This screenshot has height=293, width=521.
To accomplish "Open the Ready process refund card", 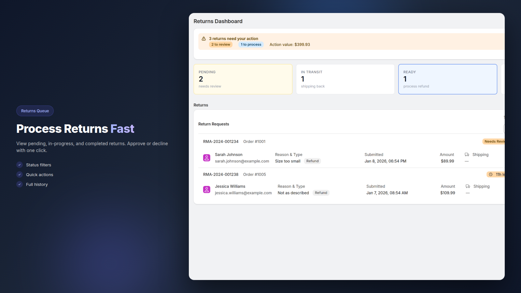I will pos(447,79).
